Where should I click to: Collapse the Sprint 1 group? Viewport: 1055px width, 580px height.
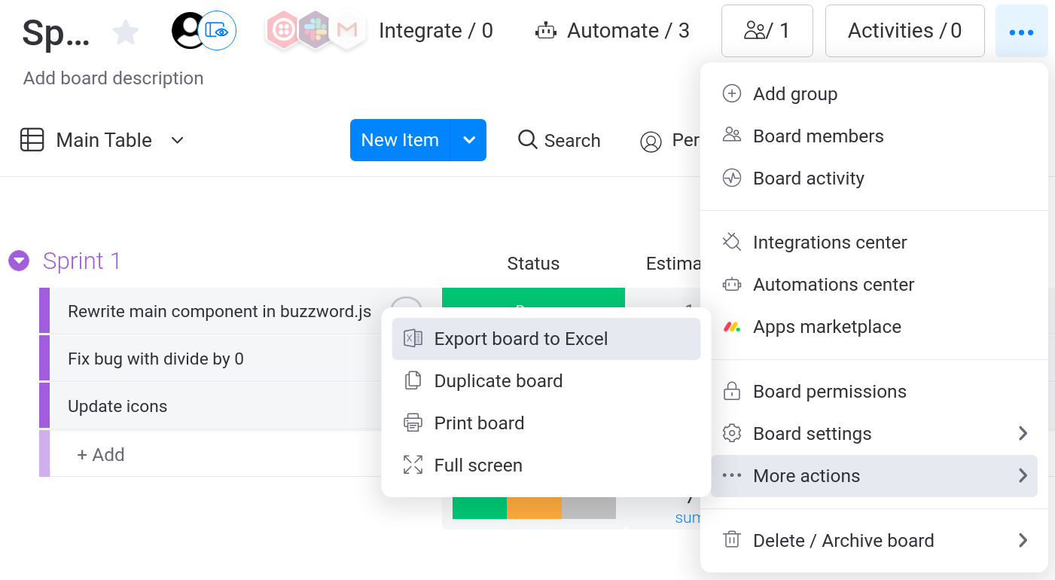[19, 261]
